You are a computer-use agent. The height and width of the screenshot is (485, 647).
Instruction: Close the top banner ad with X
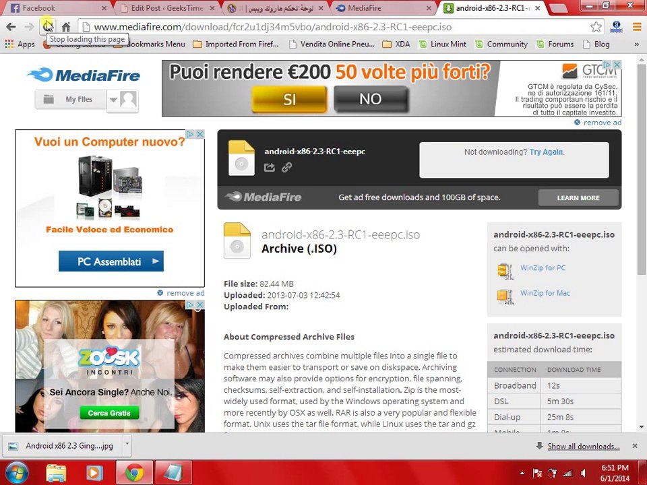click(x=617, y=65)
